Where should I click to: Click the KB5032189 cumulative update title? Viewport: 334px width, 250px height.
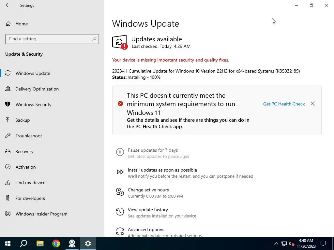[x=206, y=71]
